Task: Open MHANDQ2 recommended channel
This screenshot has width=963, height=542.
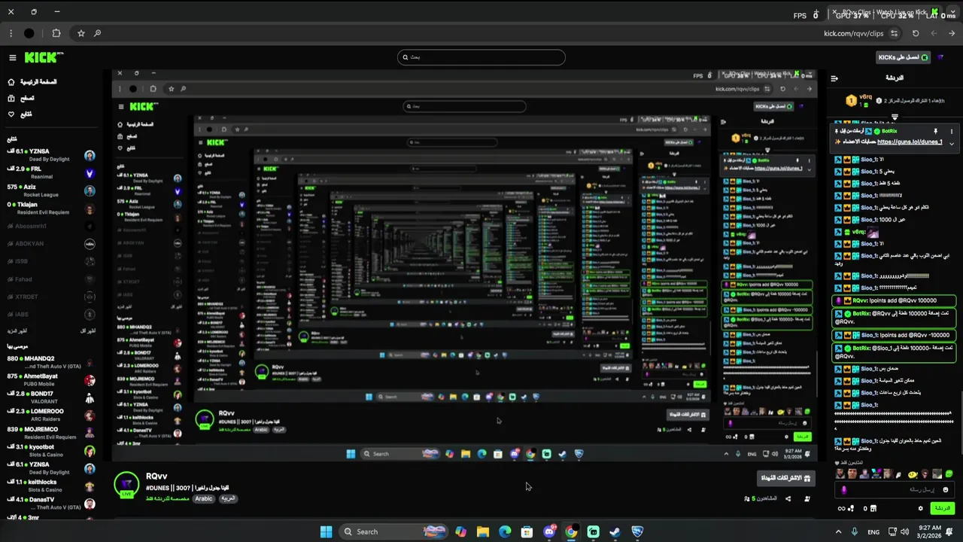Action: [x=50, y=362]
